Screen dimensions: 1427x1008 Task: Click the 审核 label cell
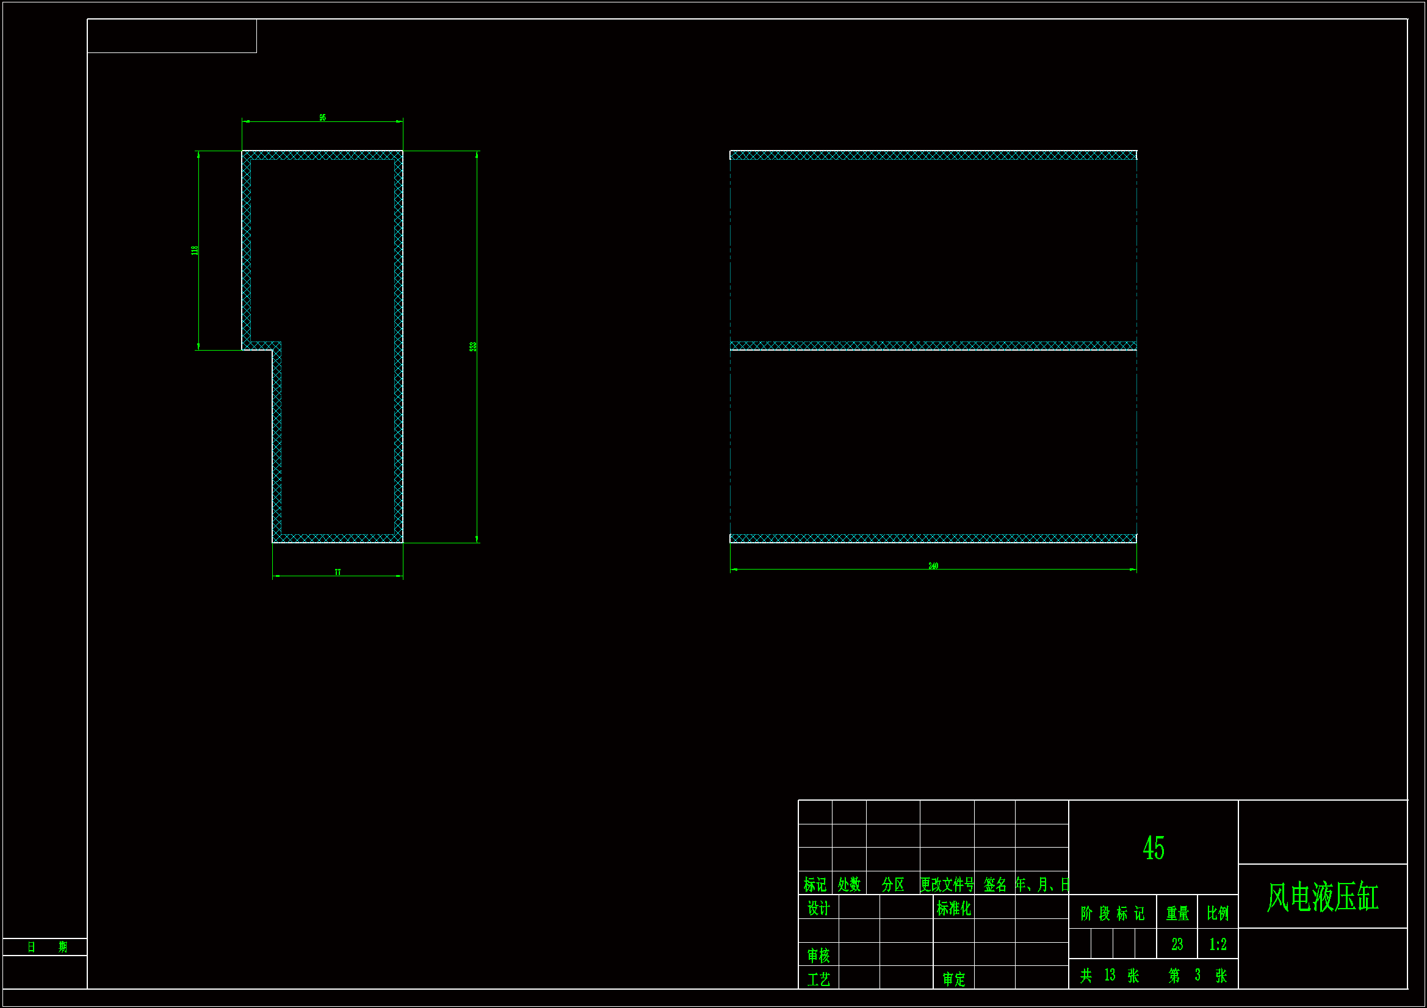818,954
